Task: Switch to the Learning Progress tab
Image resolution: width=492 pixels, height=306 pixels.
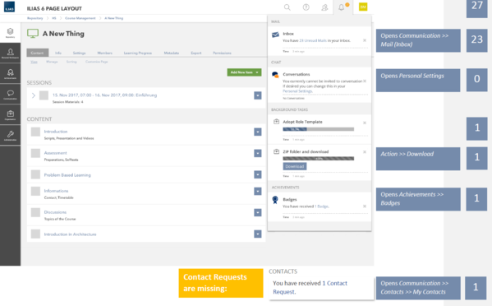Action: point(138,53)
